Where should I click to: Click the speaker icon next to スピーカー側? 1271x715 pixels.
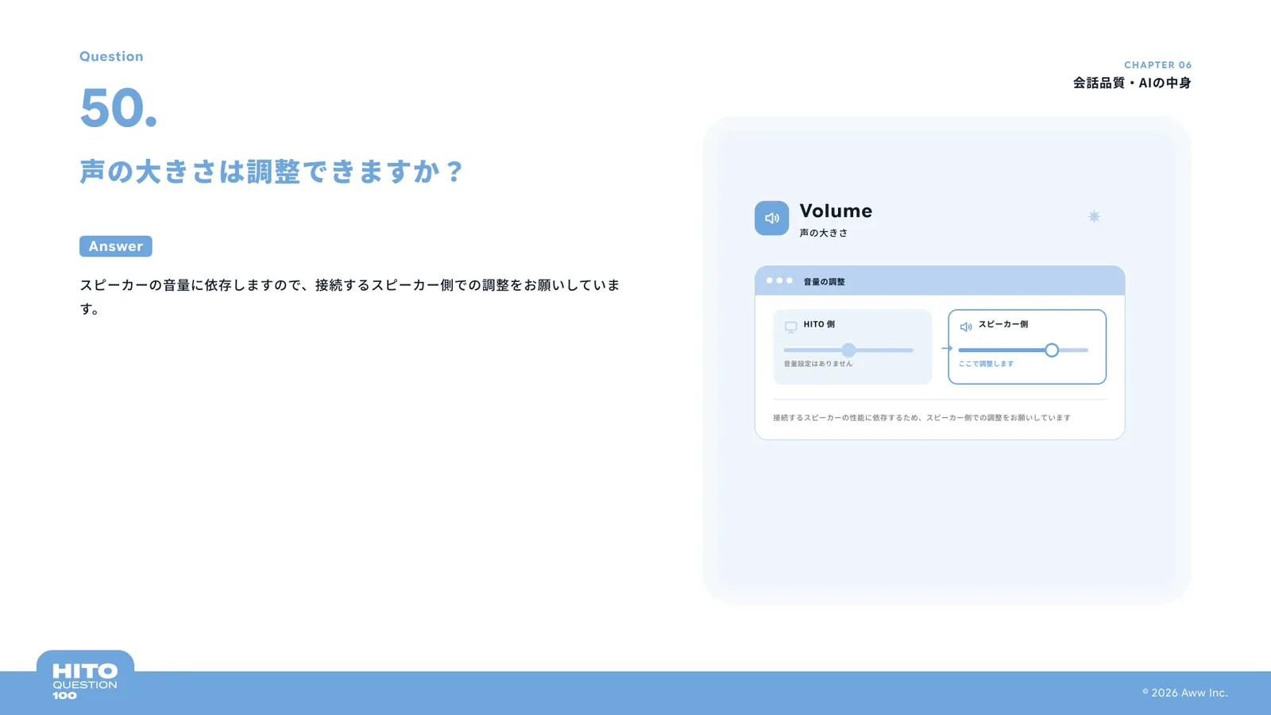966,327
